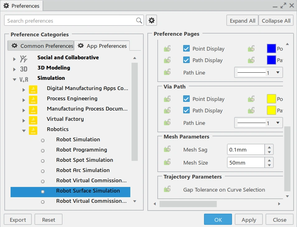Click the Virtual Factory category icon

(x=33, y=120)
